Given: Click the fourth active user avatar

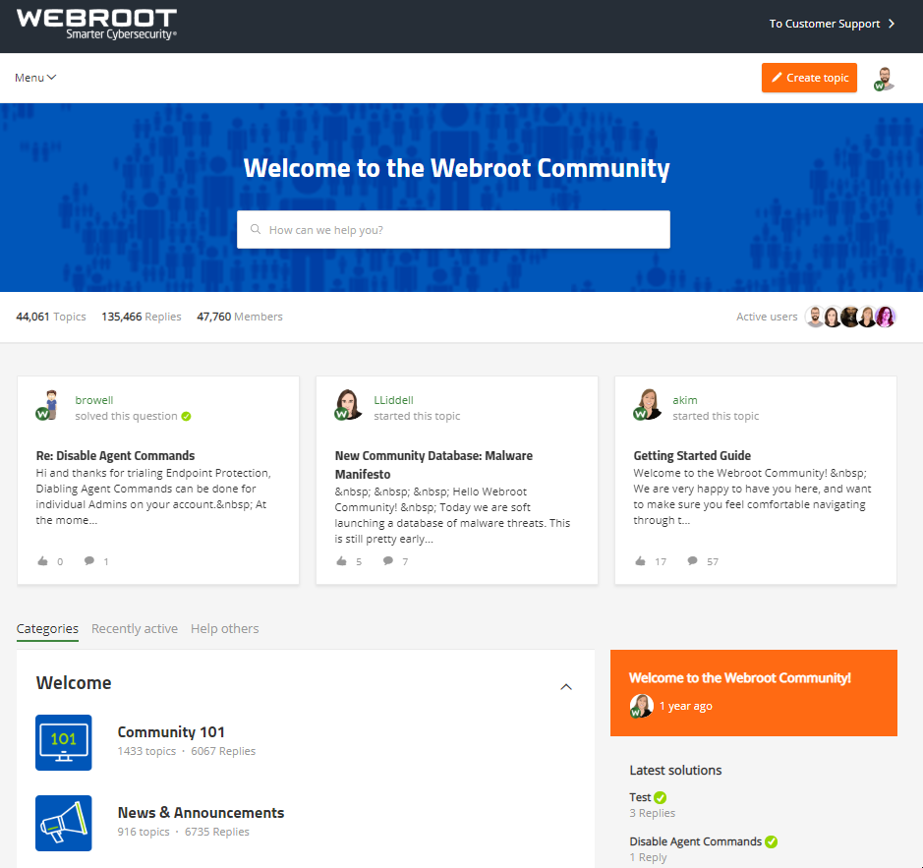Looking at the screenshot, I should (x=867, y=317).
